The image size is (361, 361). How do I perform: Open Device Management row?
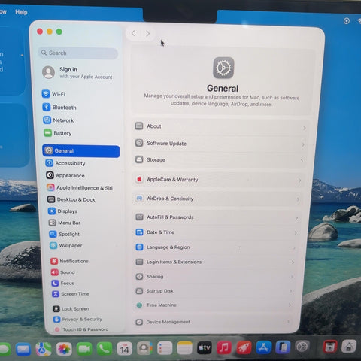pos(212,322)
